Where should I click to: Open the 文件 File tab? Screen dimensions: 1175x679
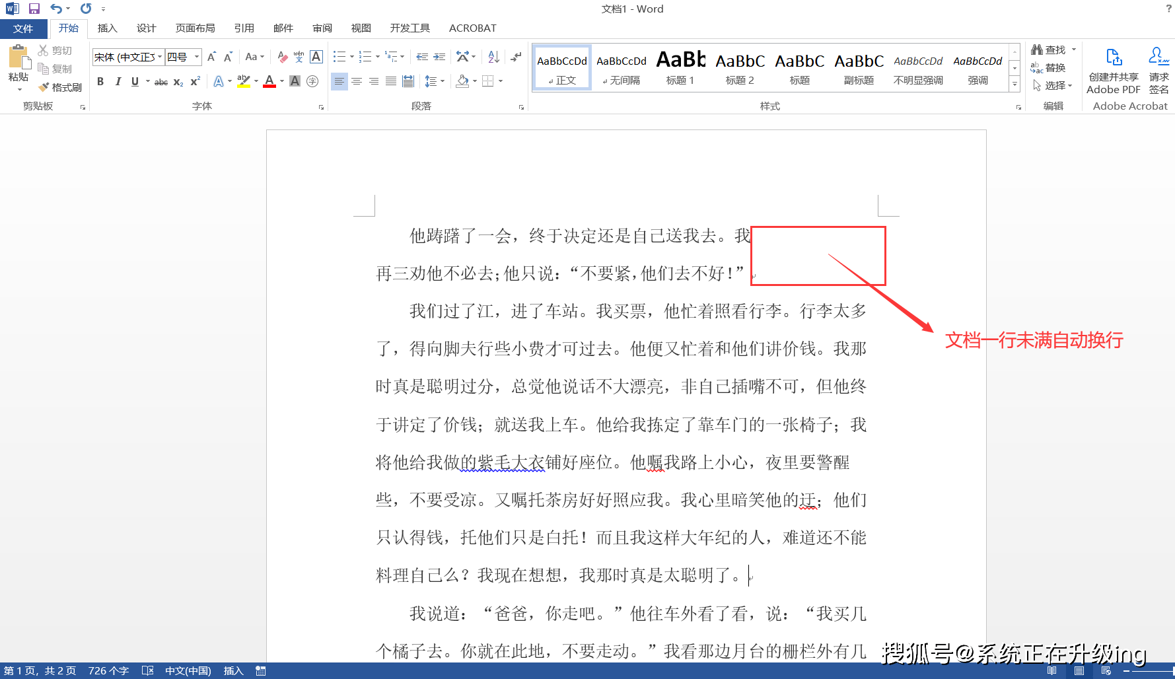[23, 28]
